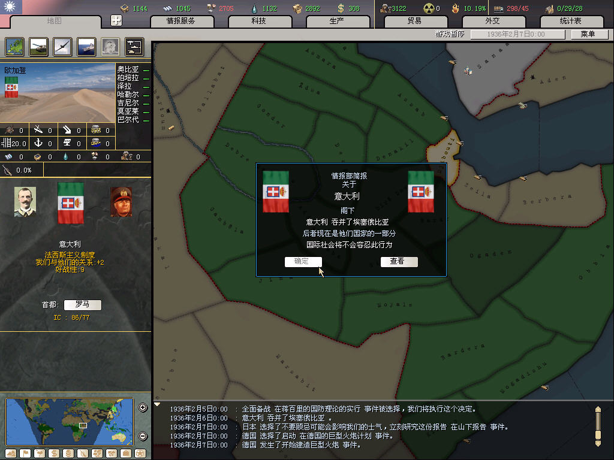Click the dissent flame value 10.19%

[x=475, y=8]
